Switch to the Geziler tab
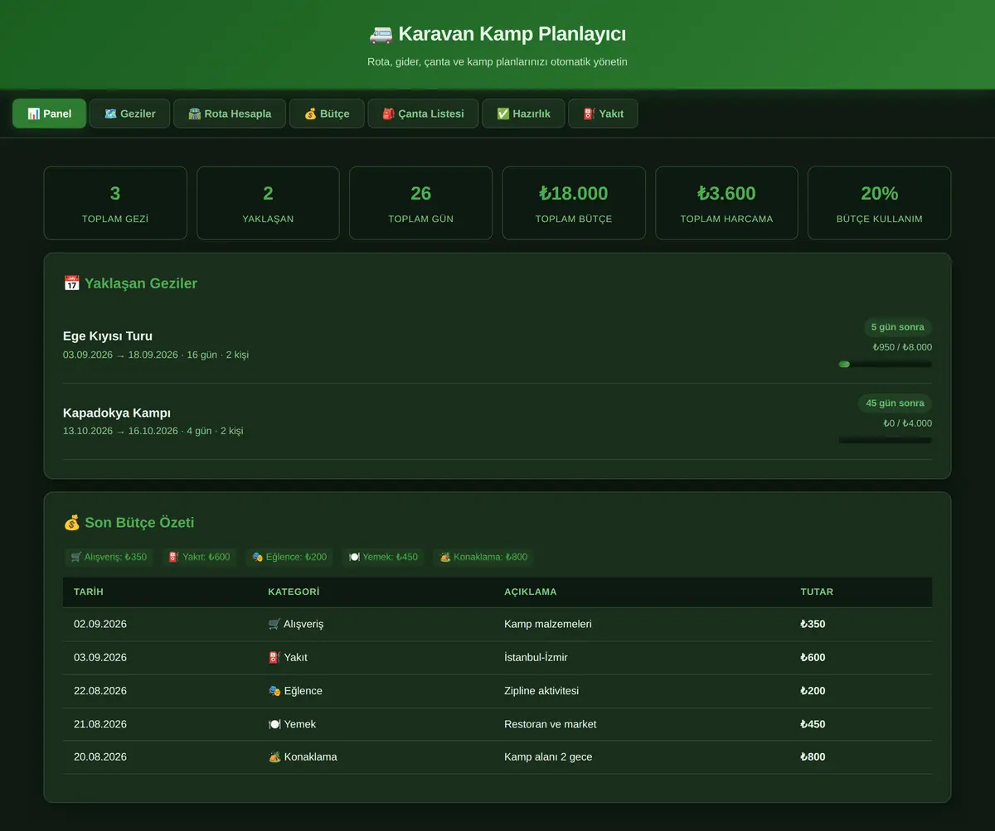The image size is (995, 831). click(129, 114)
